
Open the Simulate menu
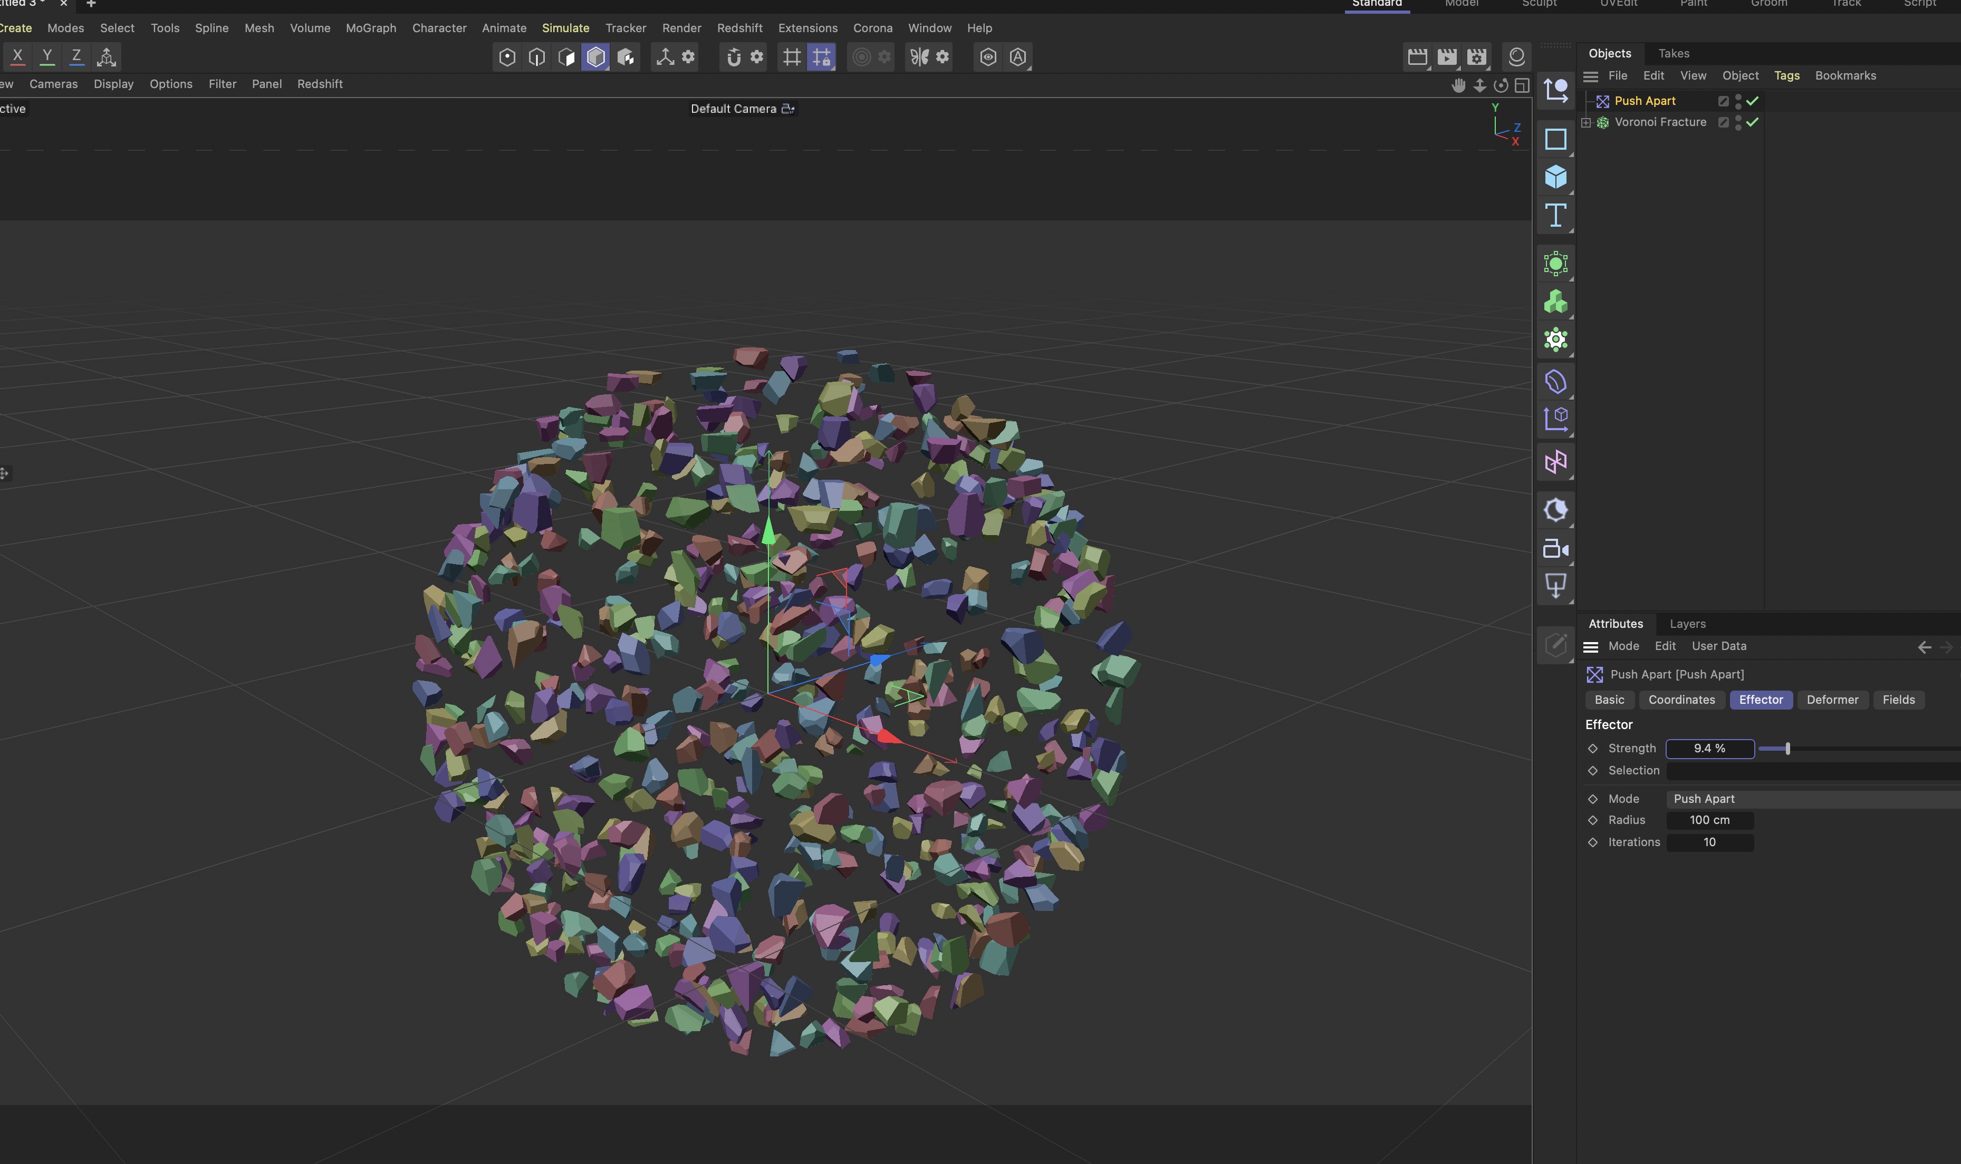(x=565, y=27)
